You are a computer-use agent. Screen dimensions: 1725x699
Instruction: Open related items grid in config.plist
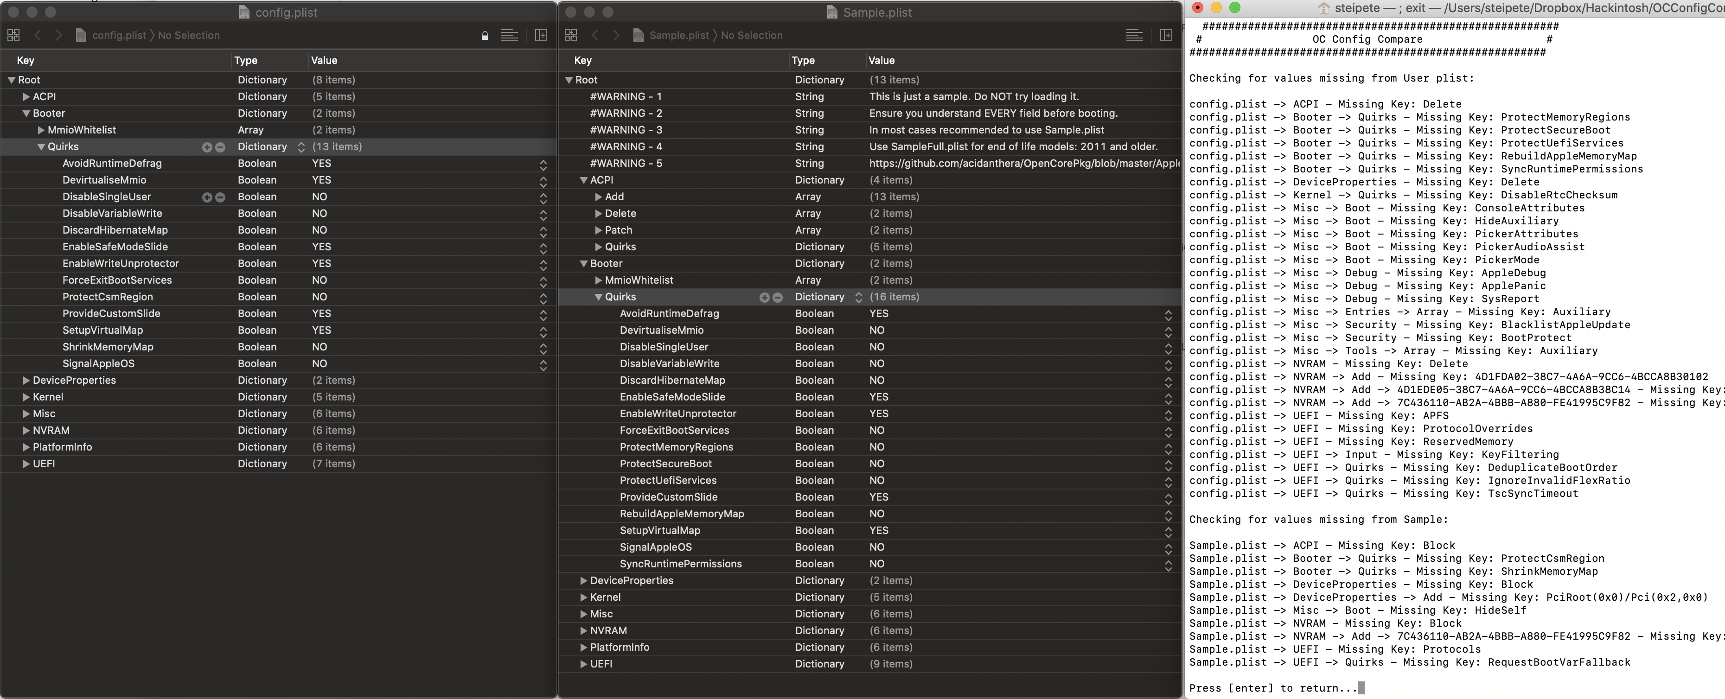click(x=13, y=36)
